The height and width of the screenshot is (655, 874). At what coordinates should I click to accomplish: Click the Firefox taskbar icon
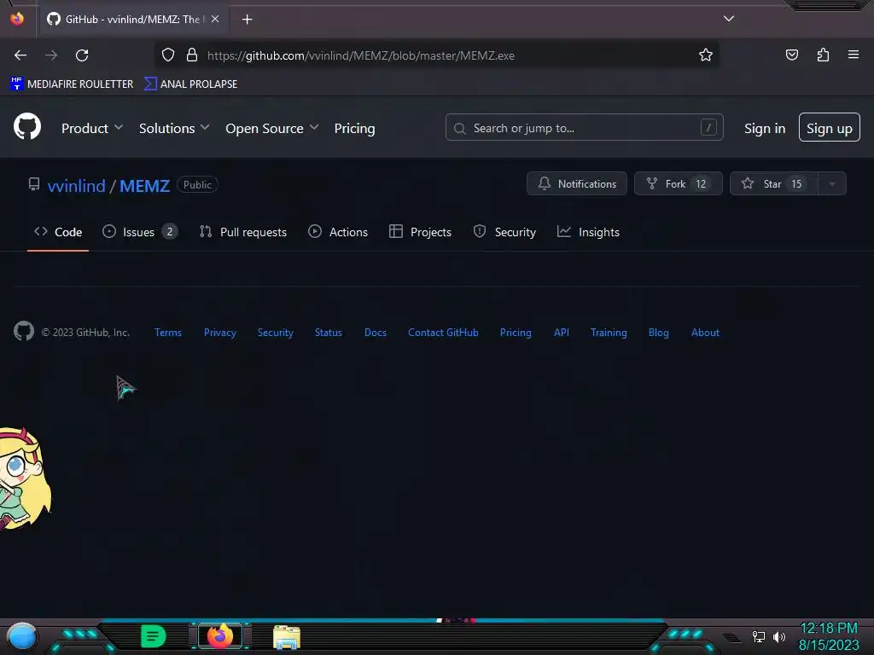(x=220, y=635)
